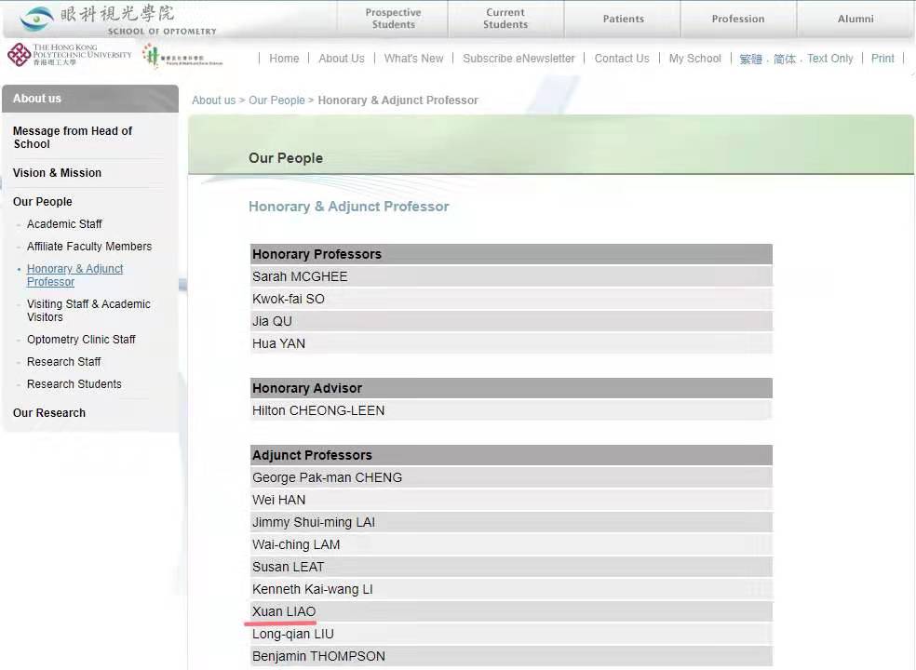Screen dimensions: 916x670
Task: Open Optometry Clinic Staff page
Action: [81, 340]
